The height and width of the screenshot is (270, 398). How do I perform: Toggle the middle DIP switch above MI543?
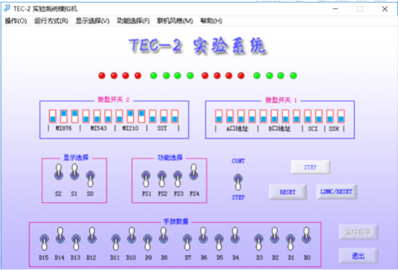(x=97, y=116)
